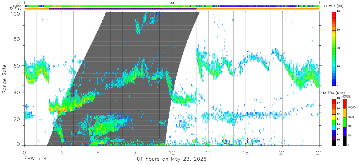Image resolution: width=359 pixels, height=165 pixels.
Task: Click the 'NOISE' legend title
Action: pos(346,96)
